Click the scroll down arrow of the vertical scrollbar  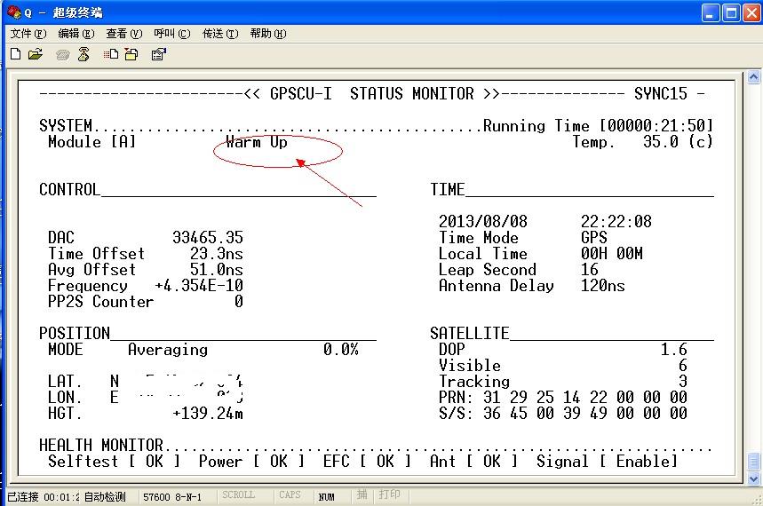754,478
